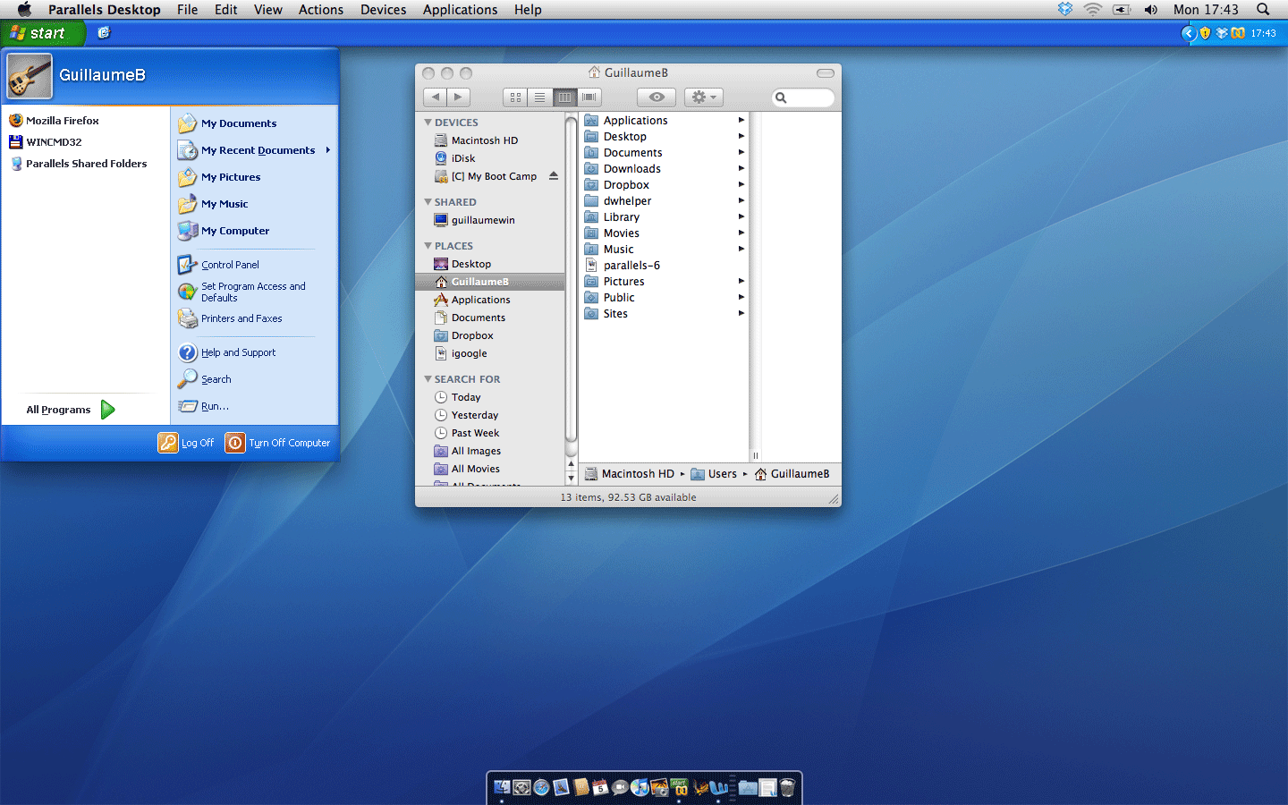Select Past Week in the Finder sidebar
Screen dimensions: 1288x805
click(x=467, y=433)
